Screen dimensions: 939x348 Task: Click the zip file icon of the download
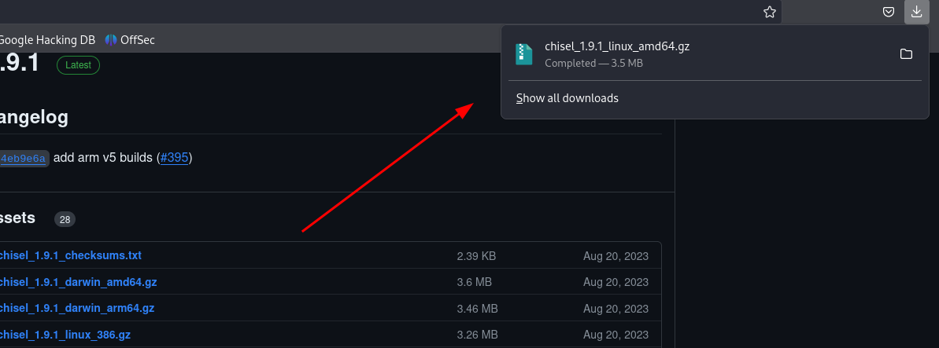click(x=524, y=54)
